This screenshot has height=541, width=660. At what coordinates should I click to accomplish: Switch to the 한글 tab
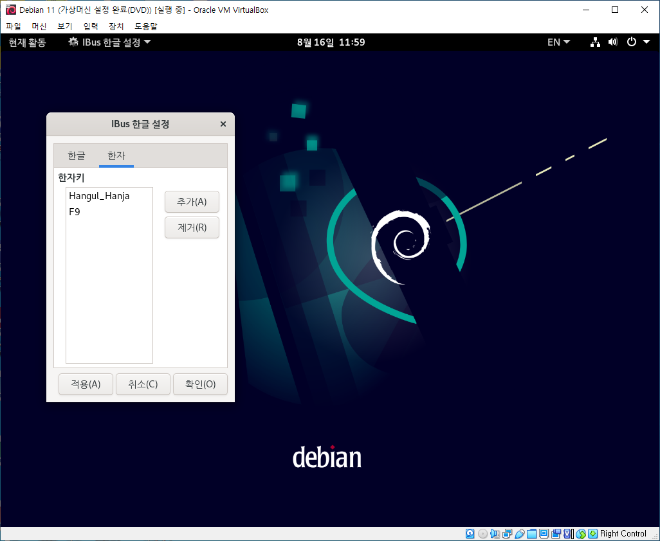pyautogui.click(x=76, y=155)
